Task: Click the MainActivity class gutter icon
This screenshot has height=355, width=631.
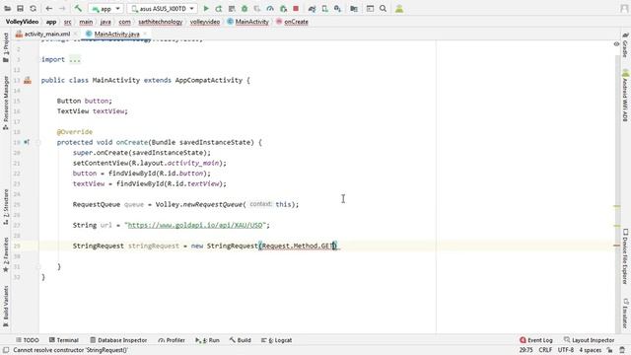Action: tap(28, 81)
